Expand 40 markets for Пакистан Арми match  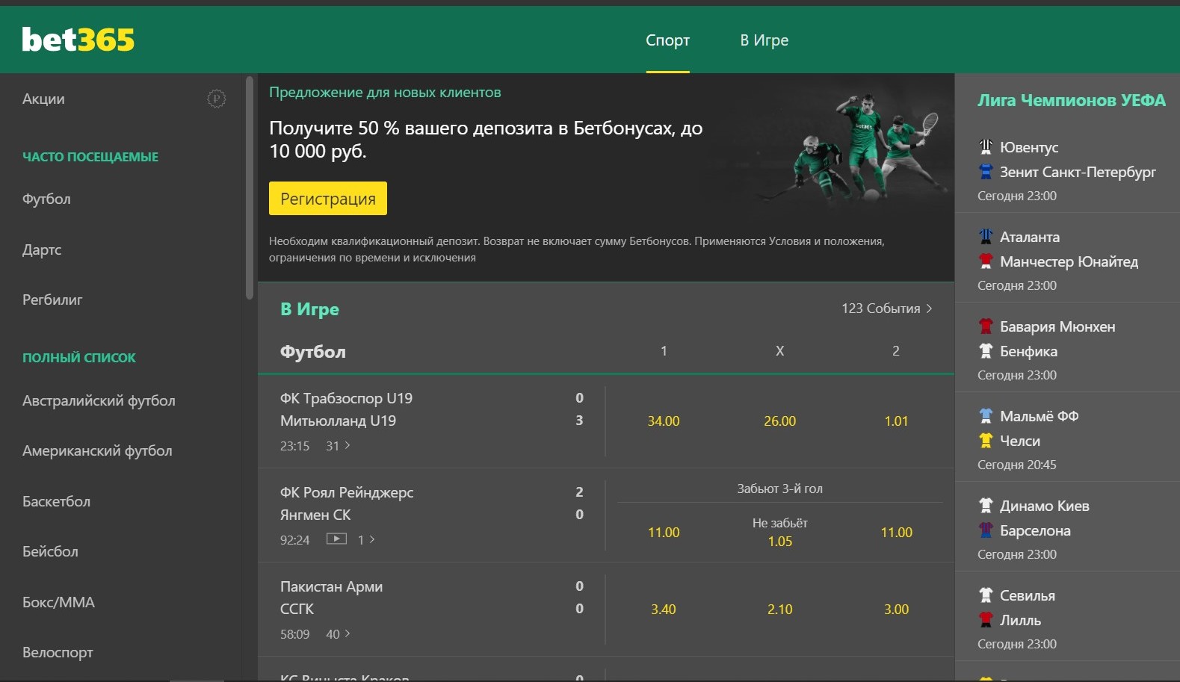click(338, 634)
